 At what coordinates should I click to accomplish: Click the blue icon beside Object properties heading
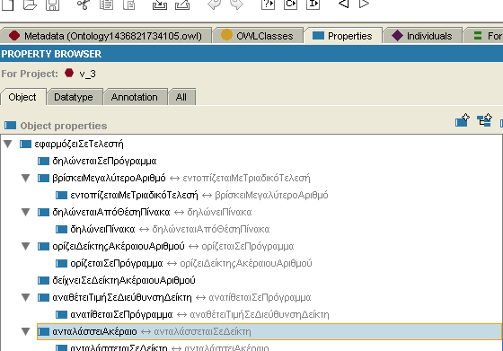coord(10,126)
